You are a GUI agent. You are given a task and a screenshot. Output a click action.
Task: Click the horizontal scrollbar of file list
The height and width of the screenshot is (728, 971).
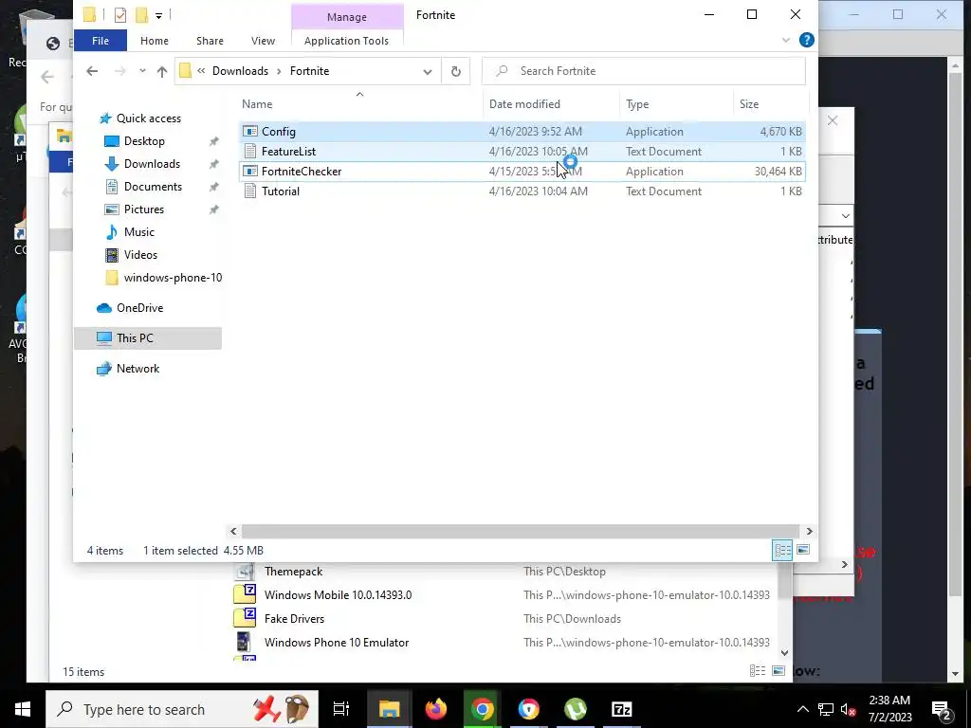point(520,531)
